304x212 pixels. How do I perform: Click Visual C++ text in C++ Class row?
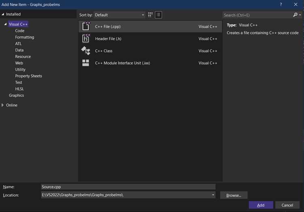(x=208, y=51)
